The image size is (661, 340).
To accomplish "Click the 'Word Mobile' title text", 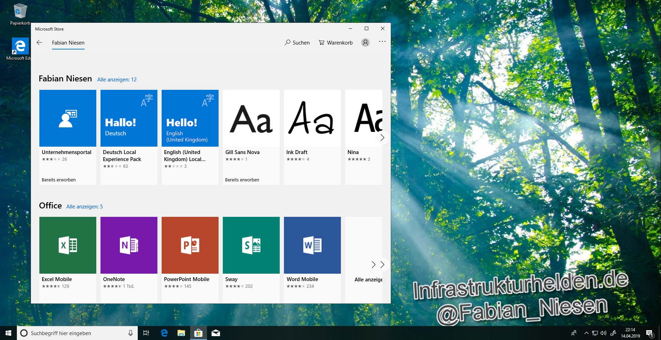I will 302,279.
